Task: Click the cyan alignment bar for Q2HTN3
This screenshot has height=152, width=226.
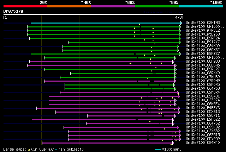Action: tap(106, 23)
